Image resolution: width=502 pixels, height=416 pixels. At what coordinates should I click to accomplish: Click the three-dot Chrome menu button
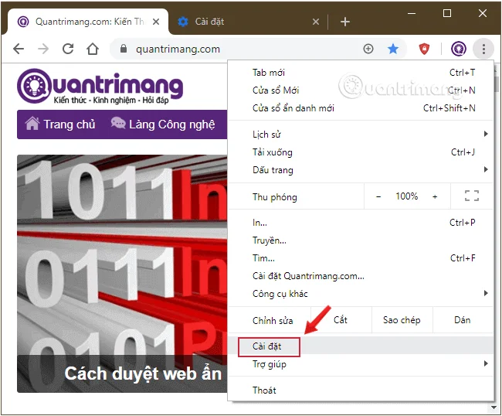coord(483,49)
